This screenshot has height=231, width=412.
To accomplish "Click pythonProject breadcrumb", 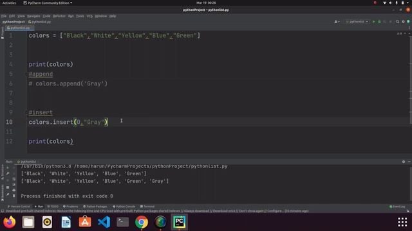I will [x=14, y=22].
